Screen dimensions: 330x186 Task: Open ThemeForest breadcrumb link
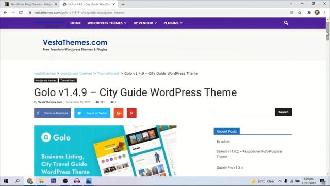(108, 73)
